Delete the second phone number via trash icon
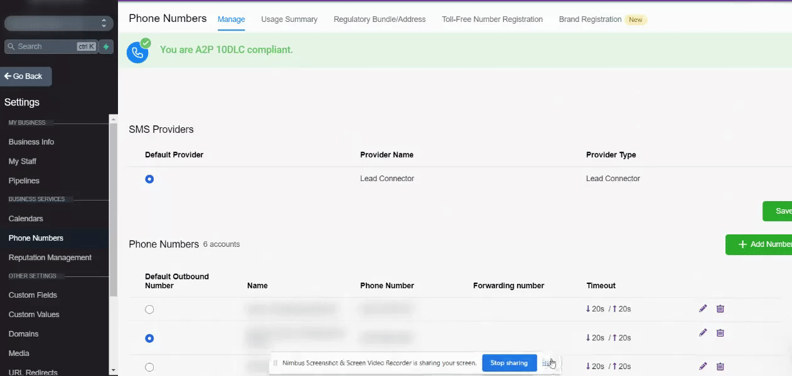 coord(720,333)
